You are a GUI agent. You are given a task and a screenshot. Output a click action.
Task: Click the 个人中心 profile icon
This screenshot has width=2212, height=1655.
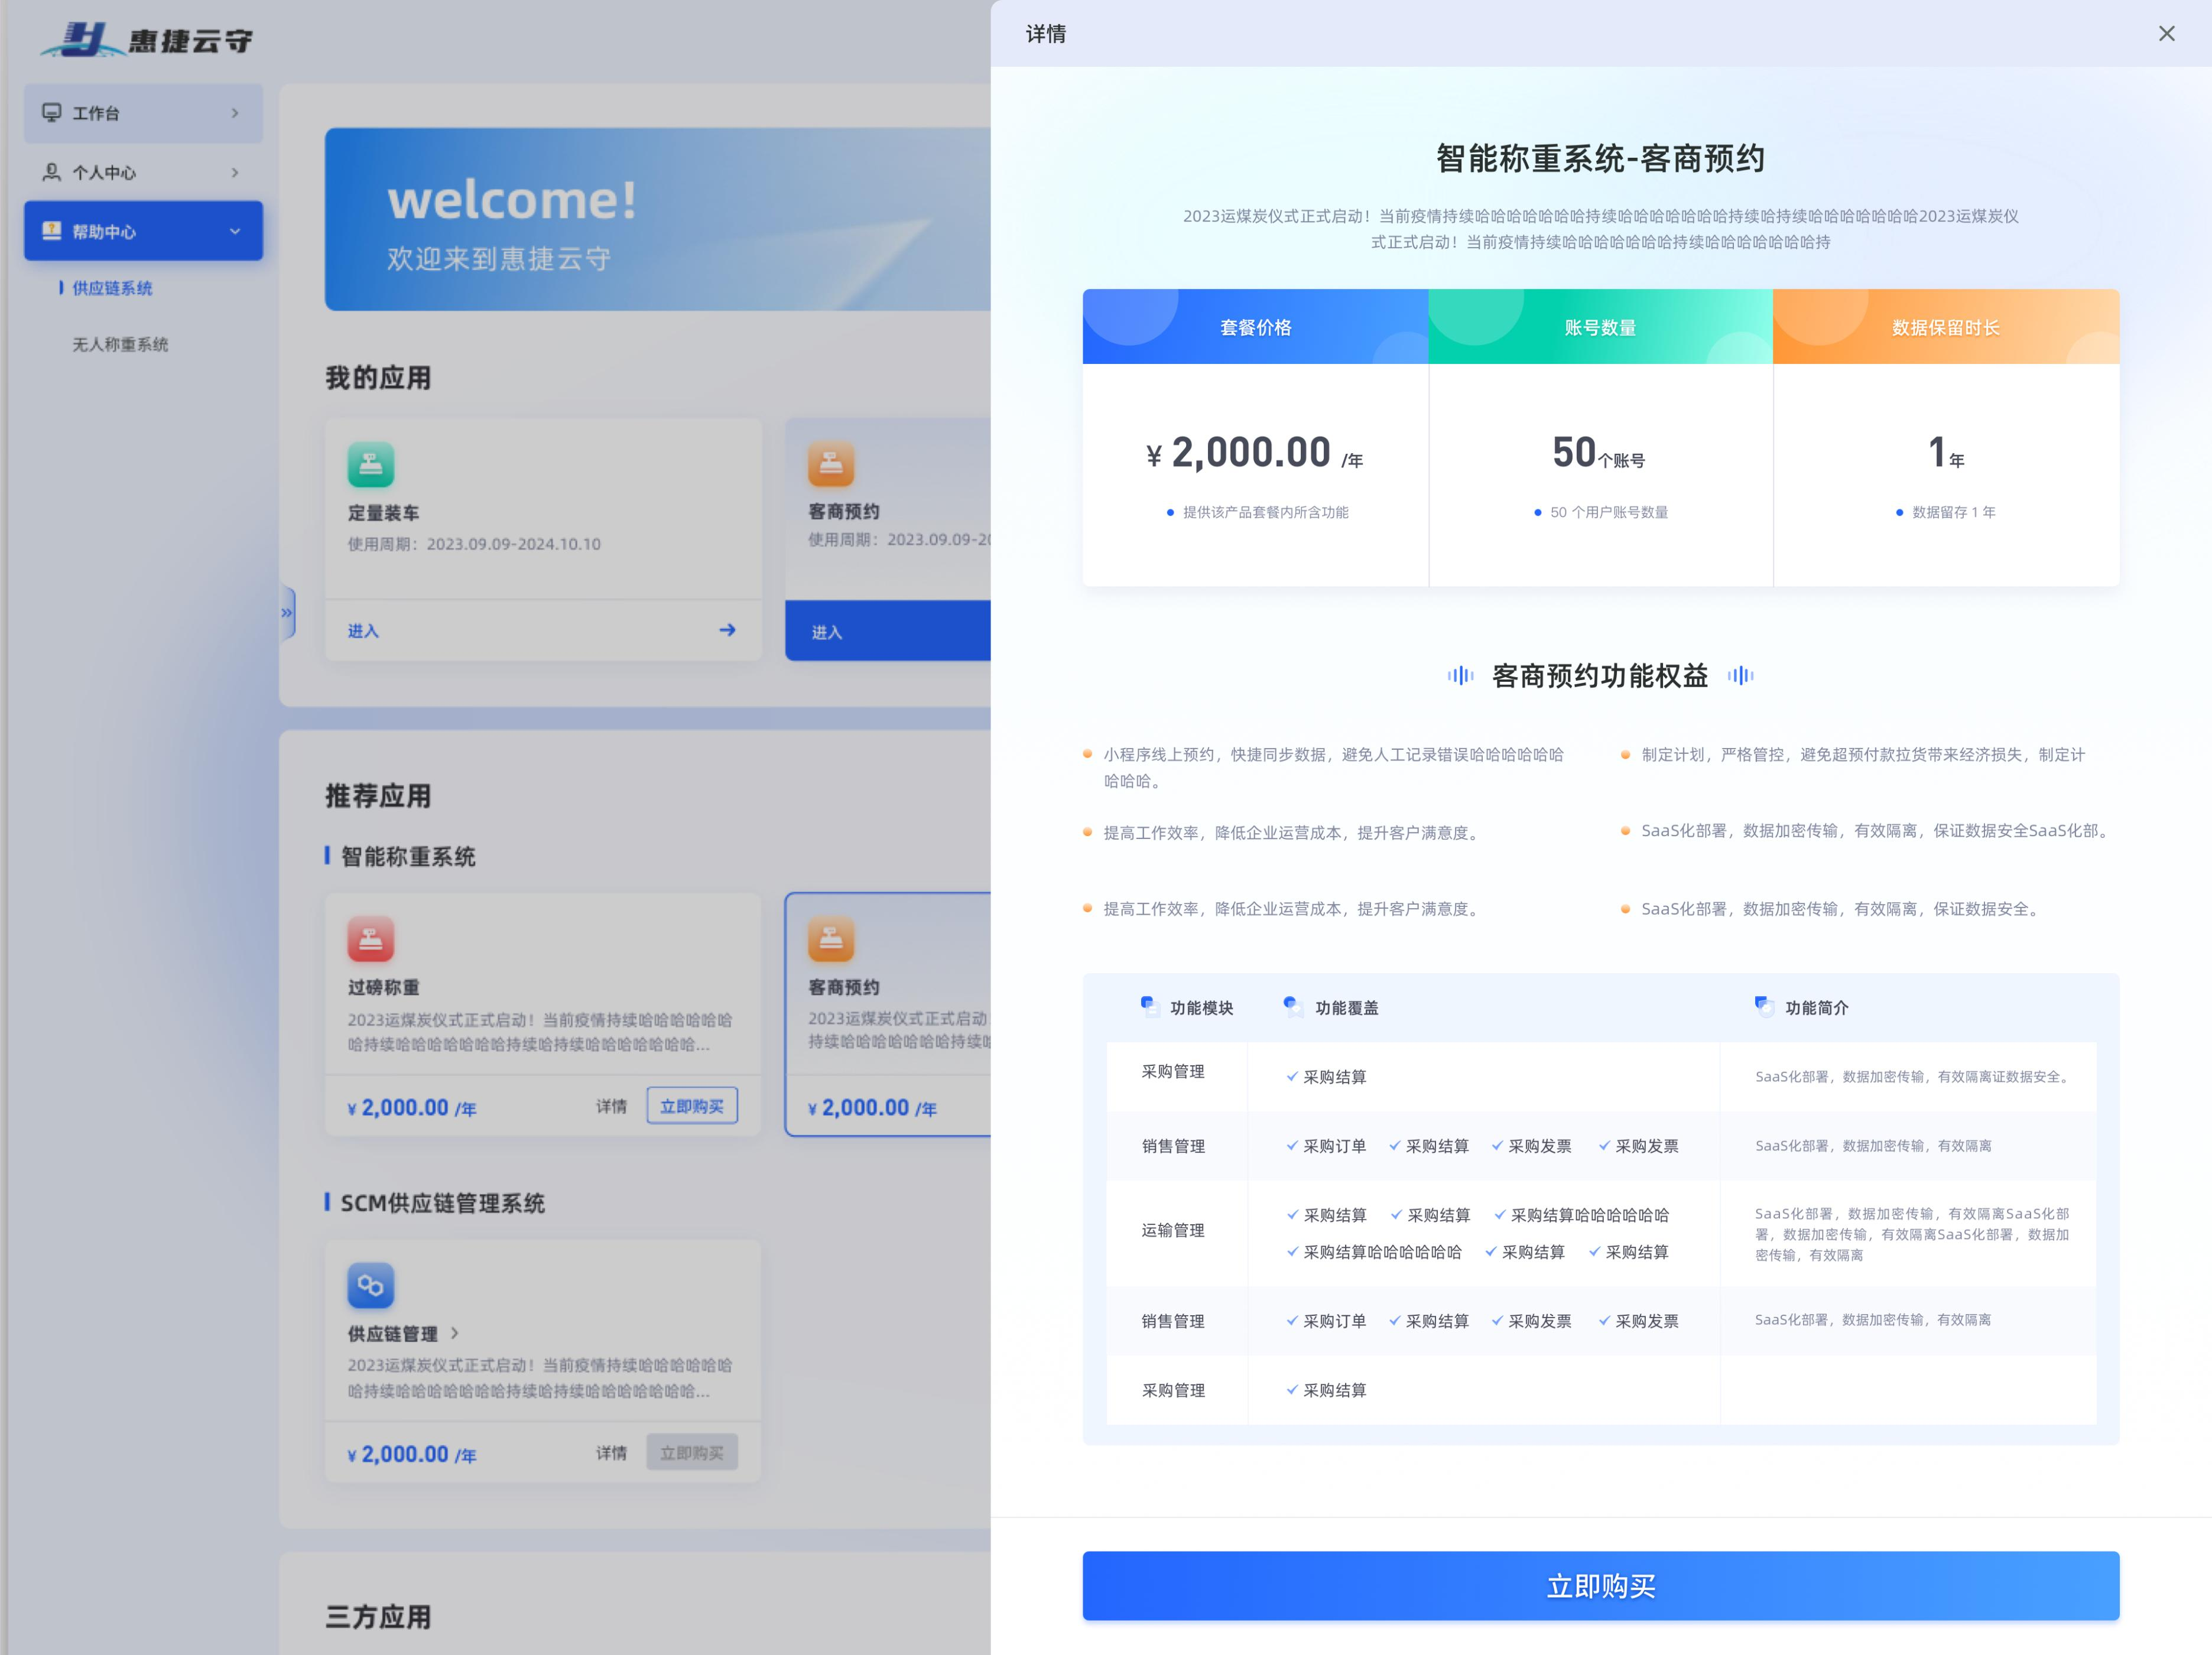coord(53,172)
